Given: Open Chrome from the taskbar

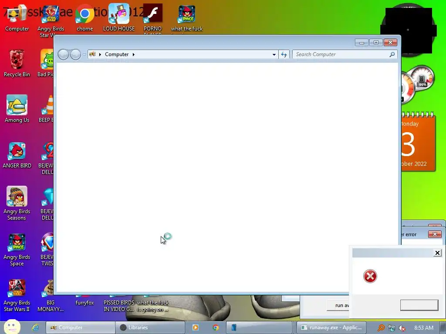Looking at the screenshot, I should pyautogui.click(x=215, y=327).
